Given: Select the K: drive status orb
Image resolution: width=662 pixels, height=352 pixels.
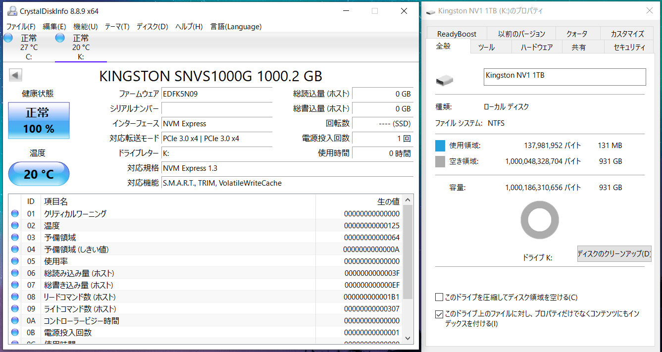Looking at the screenshot, I should (x=60, y=38).
